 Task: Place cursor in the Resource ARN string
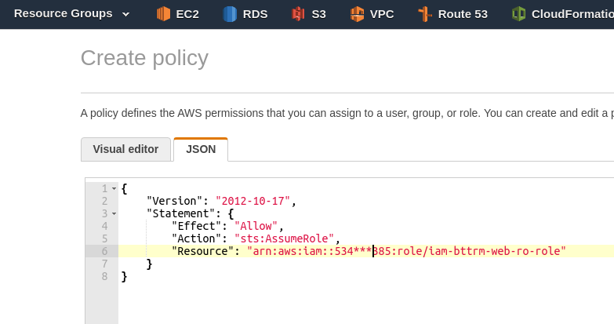pos(406,251)
